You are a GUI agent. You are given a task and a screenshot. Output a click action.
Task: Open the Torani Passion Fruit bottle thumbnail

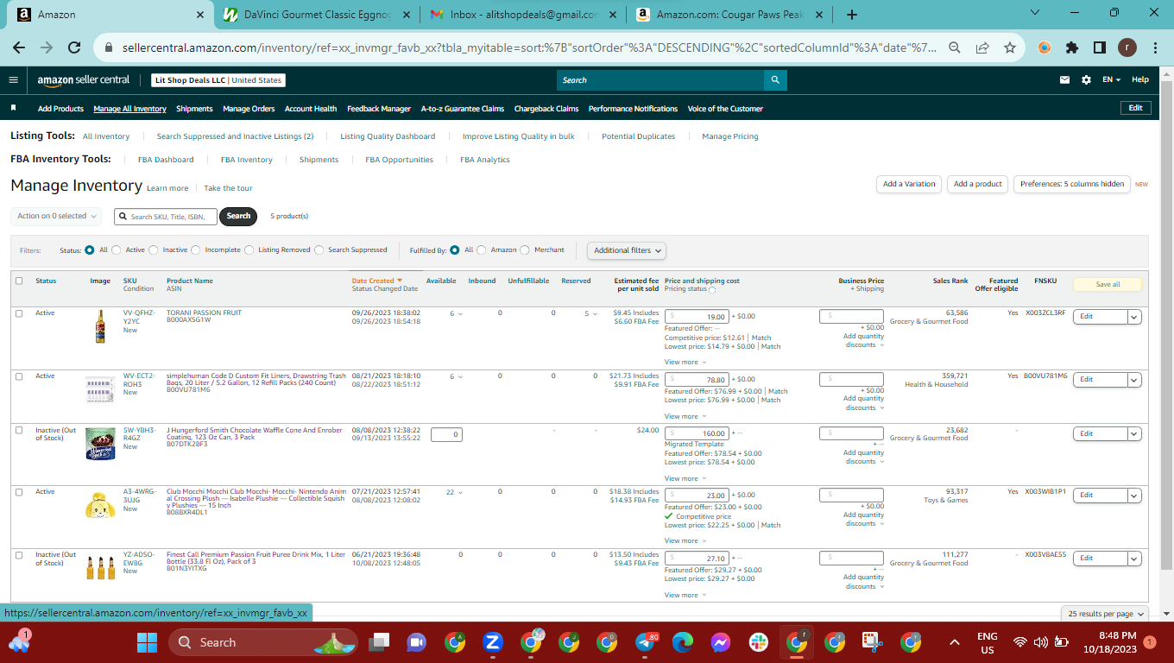[x=100, y=327]
